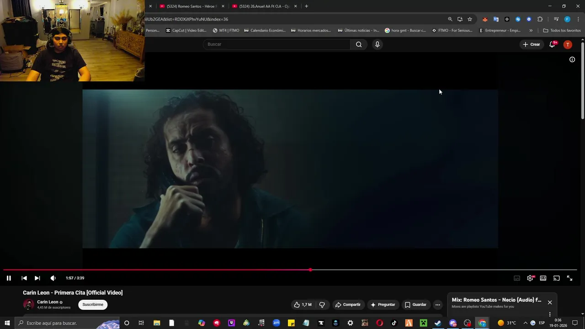
Task: Open Calendario Económi... bookmark
Action: tap(265, 31)
